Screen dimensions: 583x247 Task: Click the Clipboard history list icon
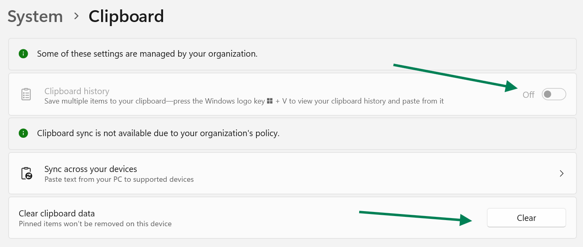click(x=26, y=94)
